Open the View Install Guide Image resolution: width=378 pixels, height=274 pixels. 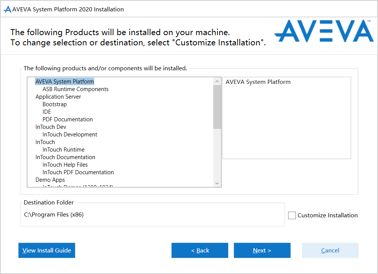click(46, 251)
